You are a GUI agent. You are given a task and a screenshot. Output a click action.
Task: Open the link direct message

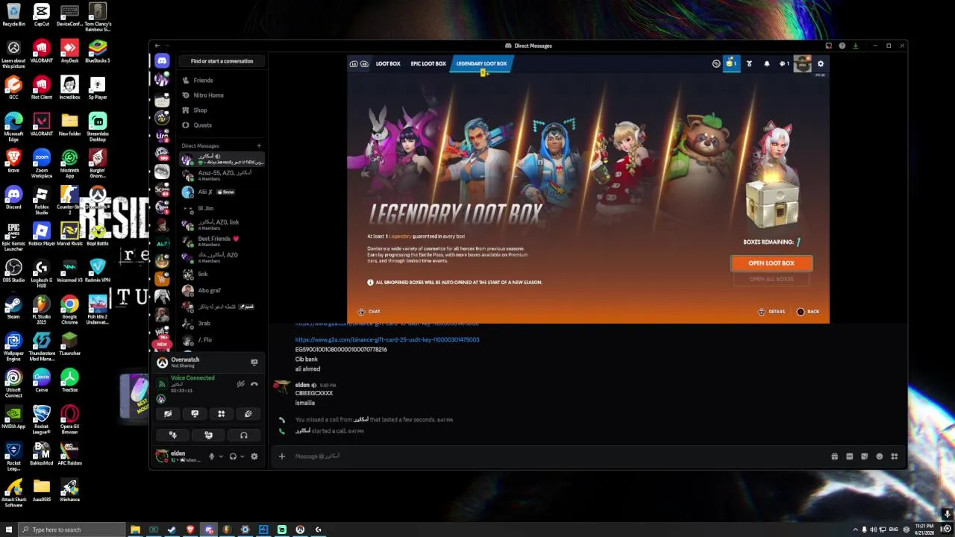(222, 274)
